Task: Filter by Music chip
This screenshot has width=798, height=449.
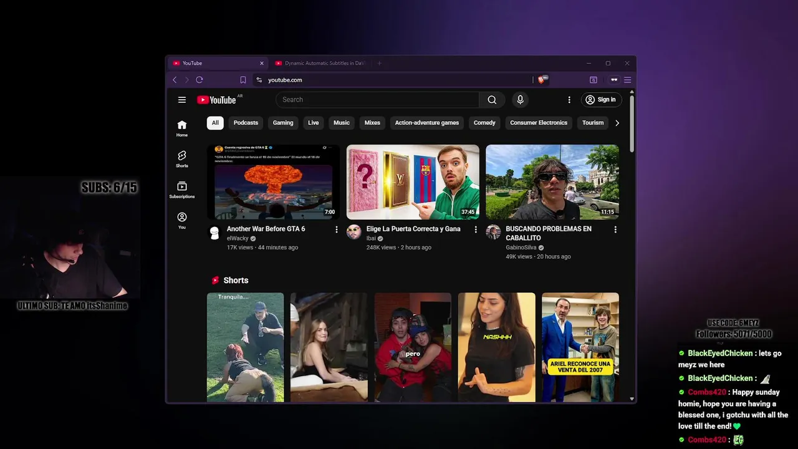Action: coord(342,123)
